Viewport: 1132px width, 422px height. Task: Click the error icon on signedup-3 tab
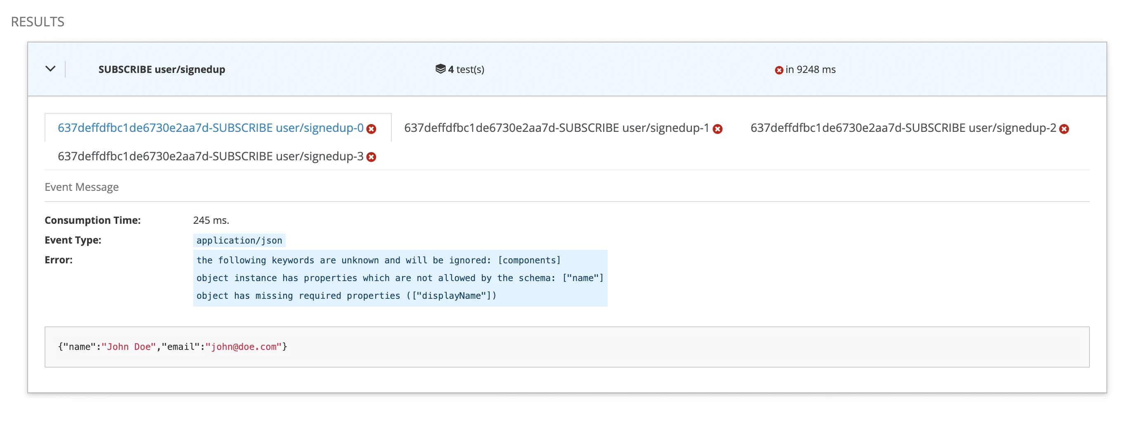pyautogui.click(x=371, y=157)
